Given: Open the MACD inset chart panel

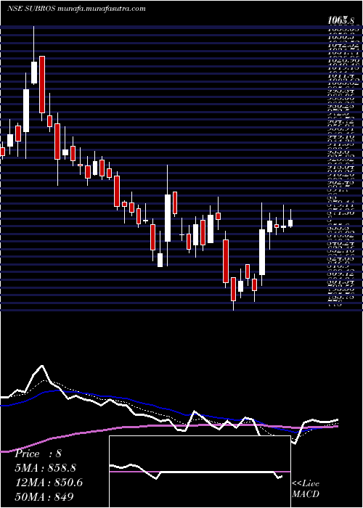Looking at the screenshot, I should (x=200, y=472).
